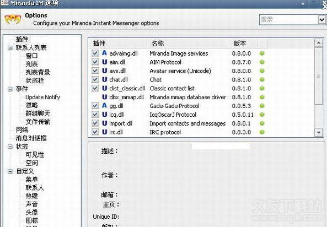Toggle the import.dll plugin checkbox
Image resolution: width=327 pixels, height=227 pixels.
pyautogui.click(x=95, y=123)
